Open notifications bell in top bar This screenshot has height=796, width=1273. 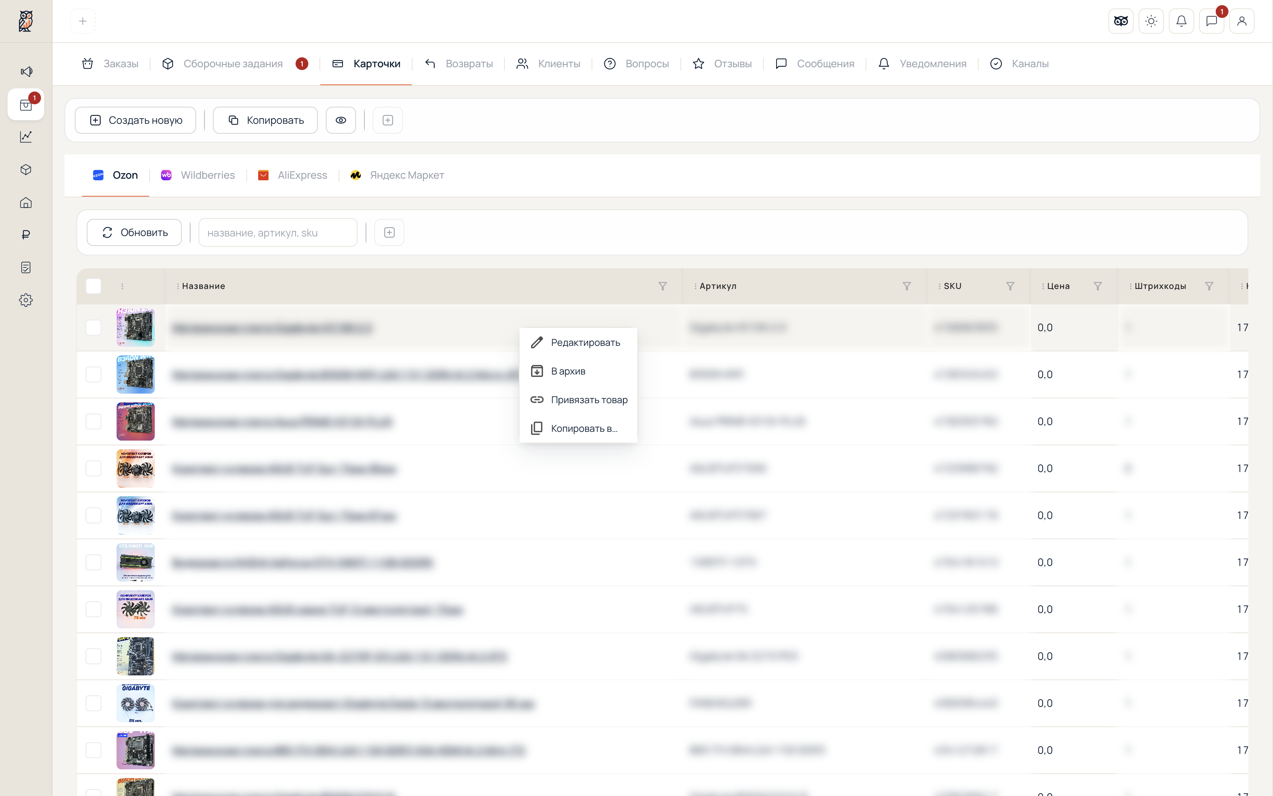point(1181,21)
